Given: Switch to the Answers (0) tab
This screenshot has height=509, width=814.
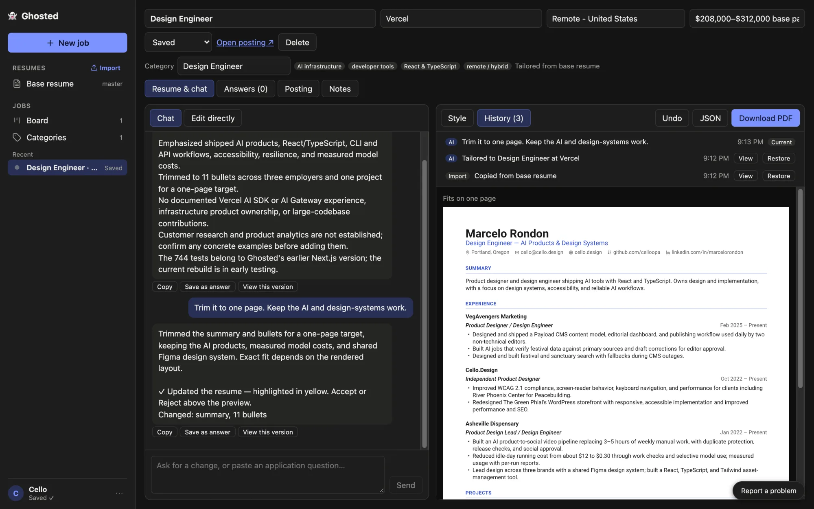Looking at the screenshot, I should (x=246, y=89).
